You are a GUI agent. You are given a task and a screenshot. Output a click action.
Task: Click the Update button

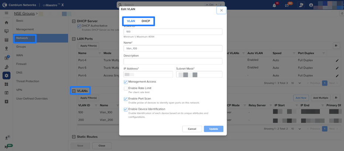214,129
